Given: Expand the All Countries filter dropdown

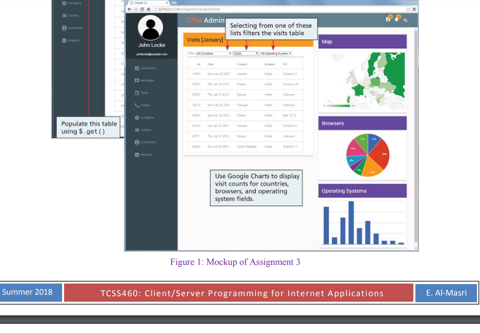Looking at the screenshot, I should [x=214, y=53].
